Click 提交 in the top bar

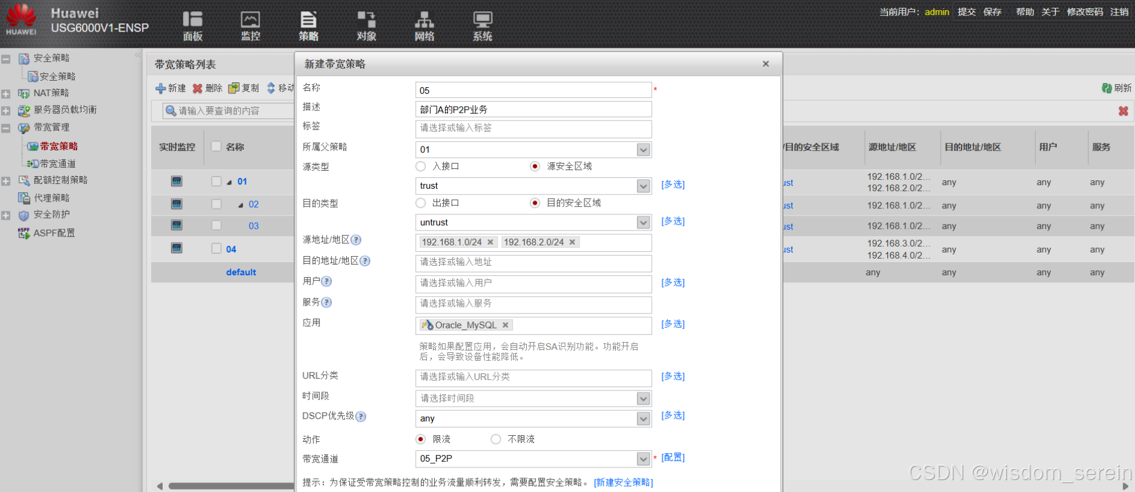pos(966,11)
